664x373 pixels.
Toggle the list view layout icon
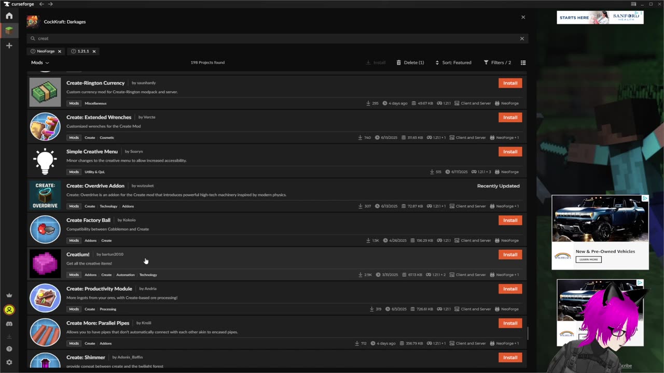tap(523, 63)
